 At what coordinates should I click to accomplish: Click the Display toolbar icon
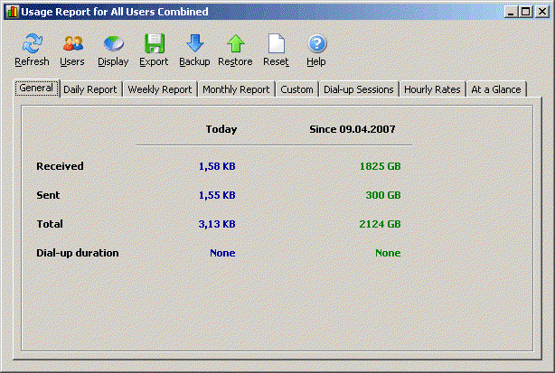pyautogui.click(x=113, y=44)
